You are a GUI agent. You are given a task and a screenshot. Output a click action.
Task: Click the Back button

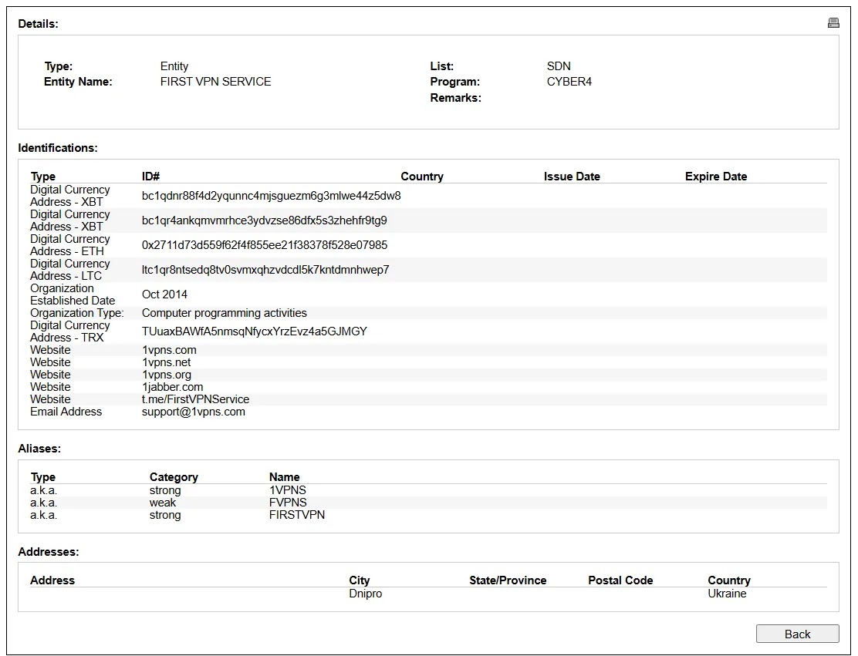coord(797,634)
